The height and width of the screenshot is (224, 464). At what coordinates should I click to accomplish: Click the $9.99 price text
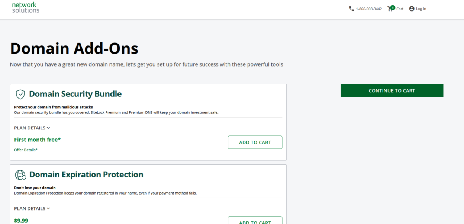tap(21, 220)
